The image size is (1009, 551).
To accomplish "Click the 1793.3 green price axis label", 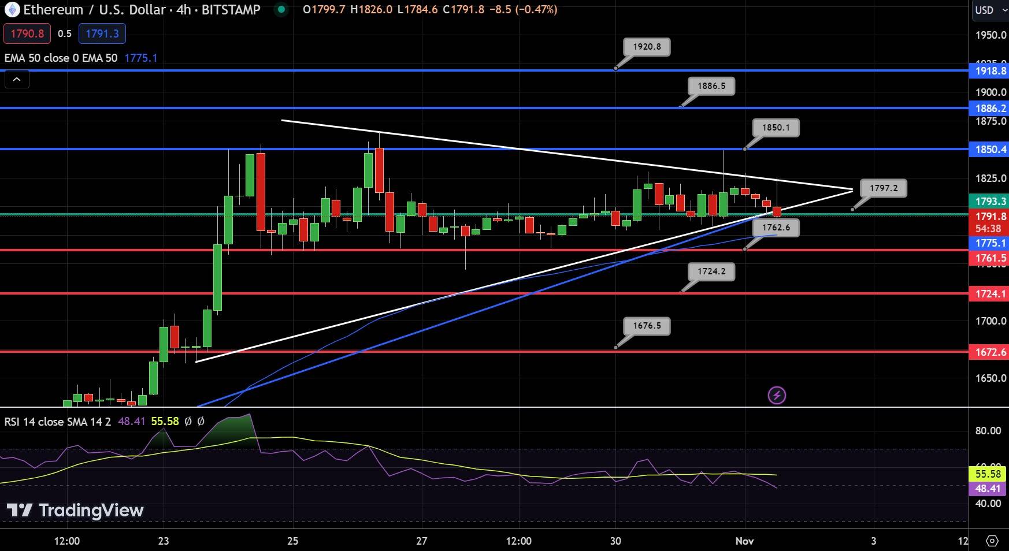I will pyautogui.click(x=989, y=201).
